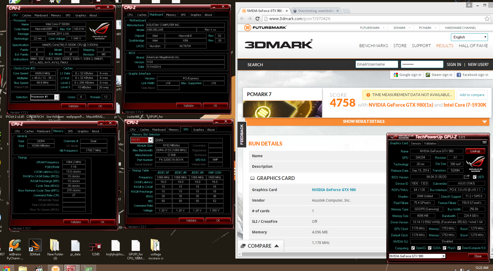The width and height of the screenshot is (493, 271).
Task: Click the Google sign in icon
Action: tap(396, 75)
